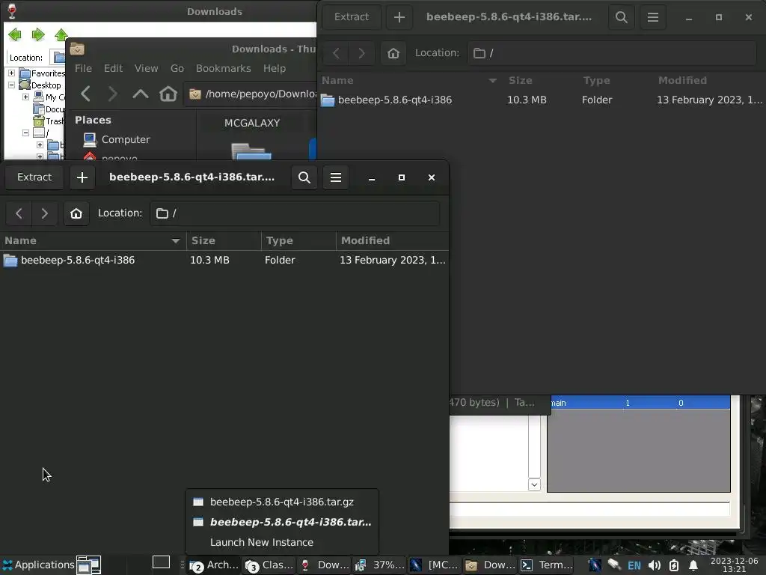The height and width of the screenshot is (575, 766).
Task: Choose Launch New Instance in popup
Action: (x=282, y=542)
